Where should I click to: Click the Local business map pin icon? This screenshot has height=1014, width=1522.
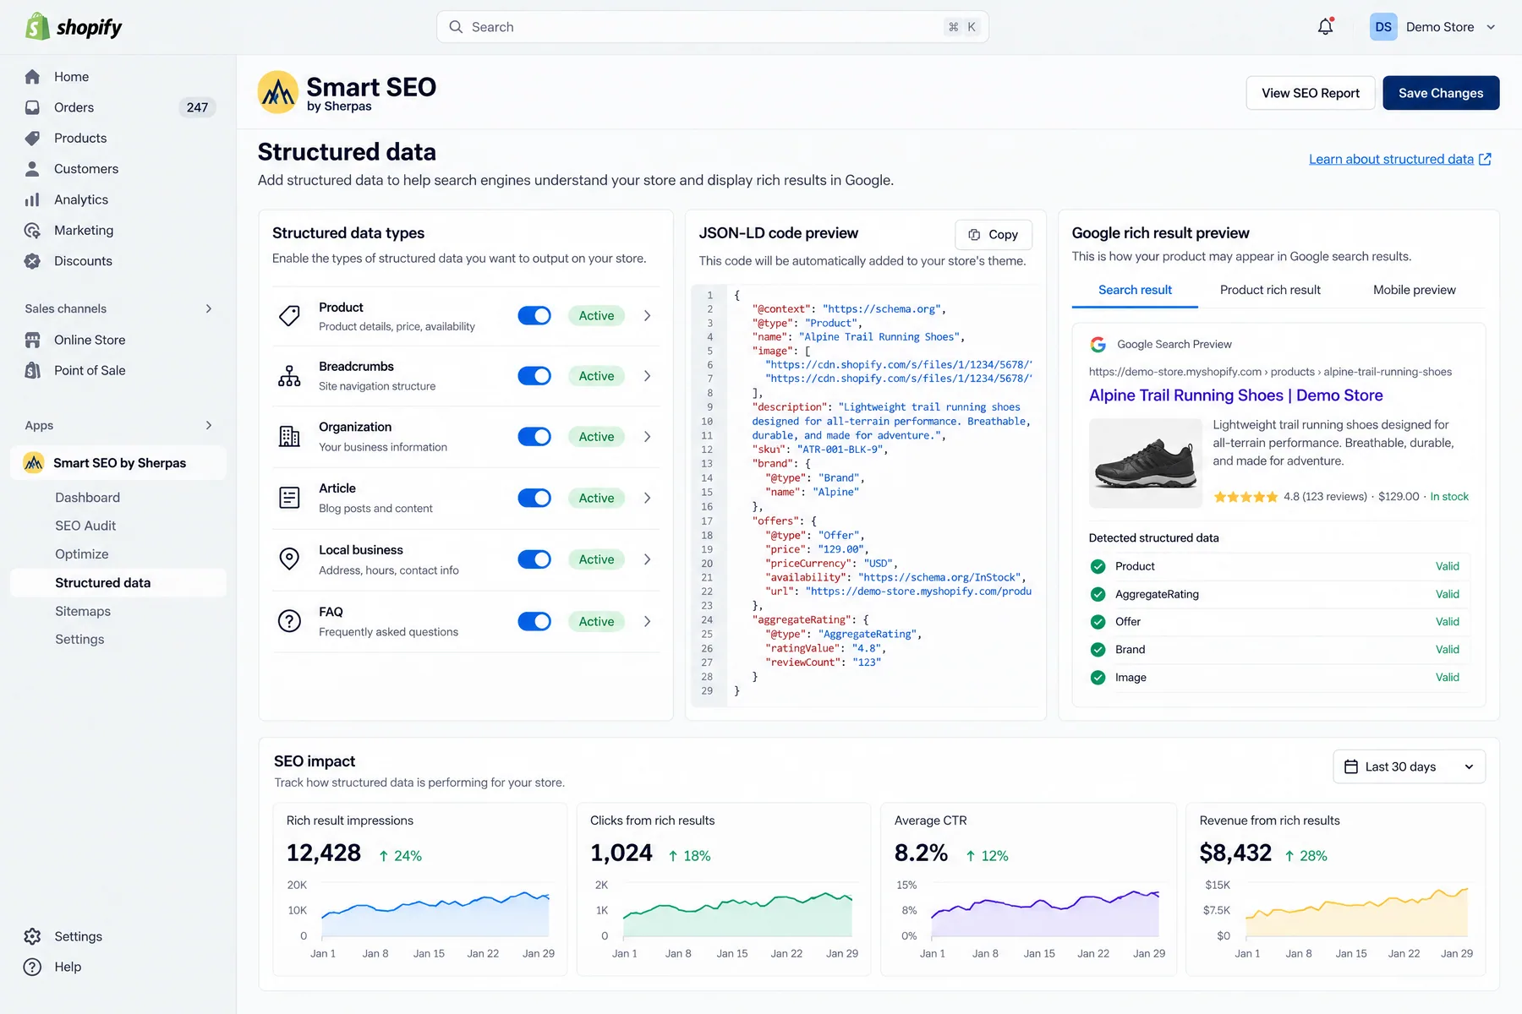(x=289, y=559)
